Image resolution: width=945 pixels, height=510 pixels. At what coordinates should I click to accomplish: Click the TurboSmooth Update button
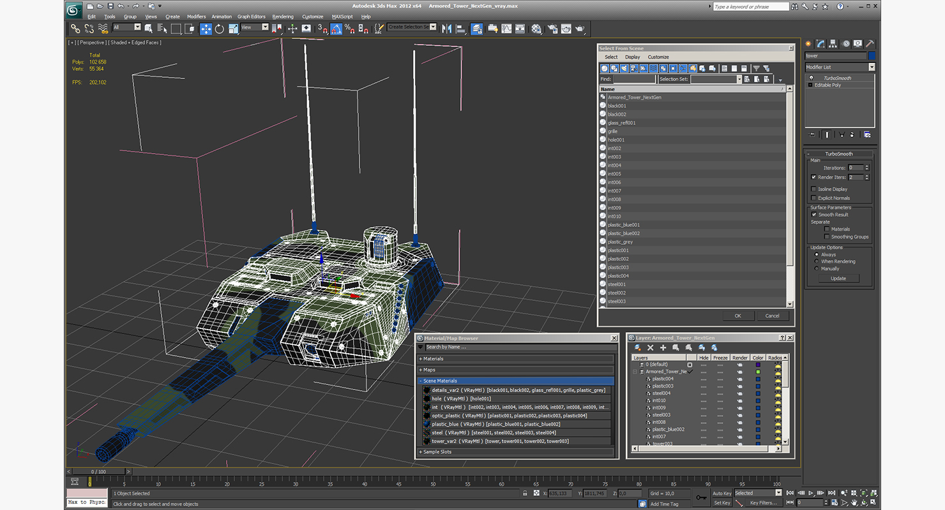pyautogui.click(x=838, y=278)
